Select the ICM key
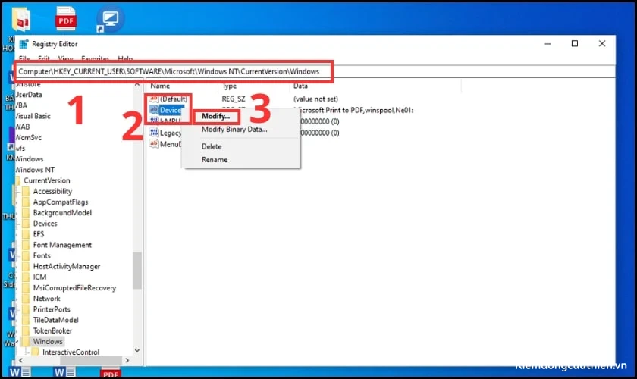 click(x=39, y=277)
